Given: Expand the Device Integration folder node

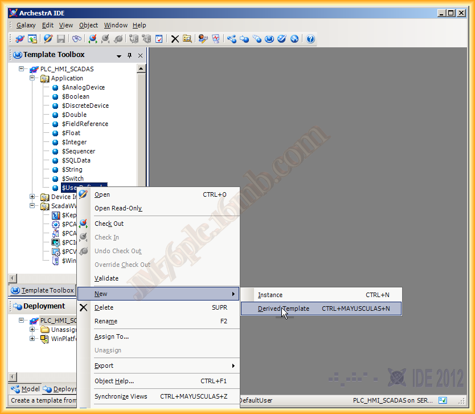Looking at the screenshot, I should 33,197.
